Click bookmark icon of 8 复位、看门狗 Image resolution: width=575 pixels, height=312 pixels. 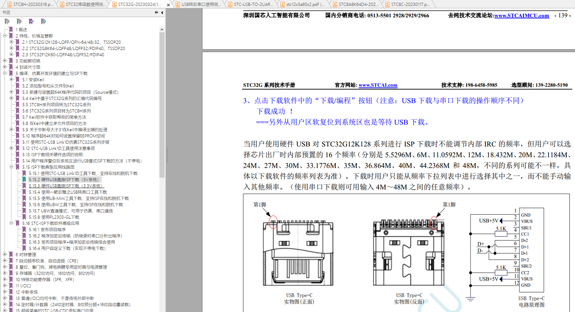click(x=11, y=267)
